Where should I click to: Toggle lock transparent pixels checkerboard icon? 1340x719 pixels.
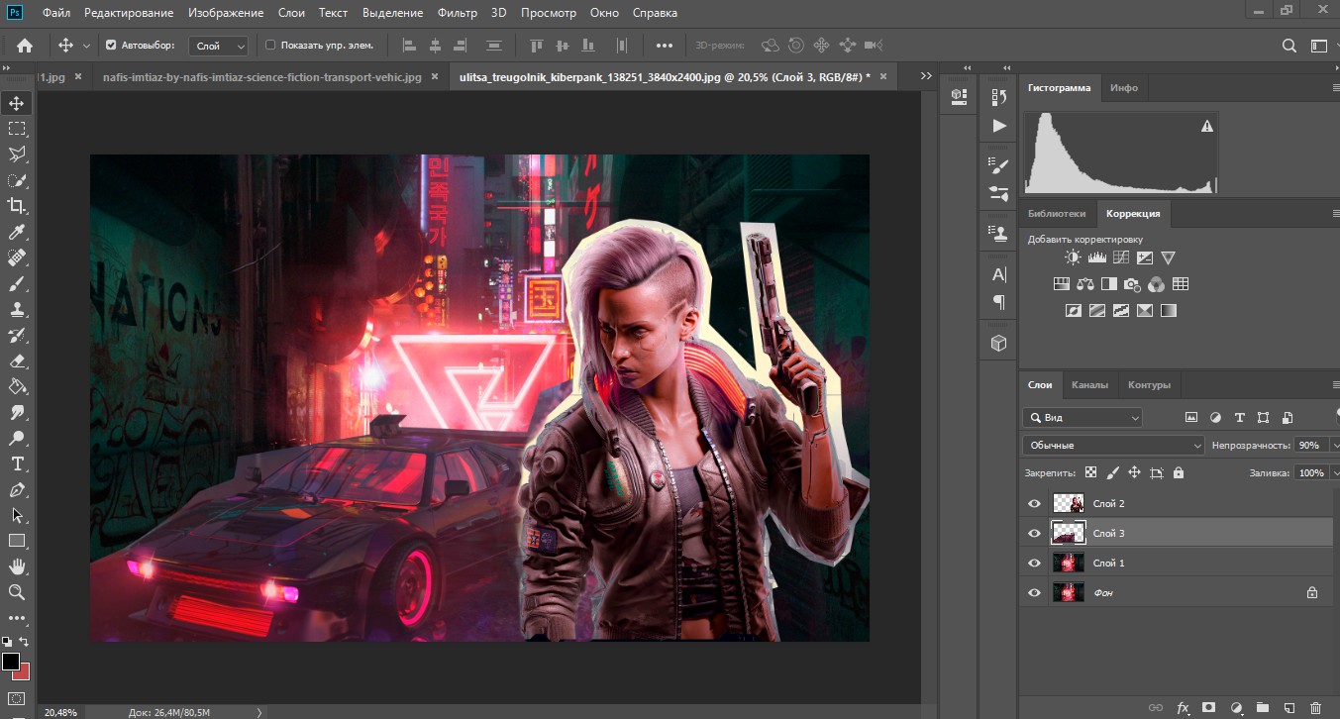(x=1090, y=473)
